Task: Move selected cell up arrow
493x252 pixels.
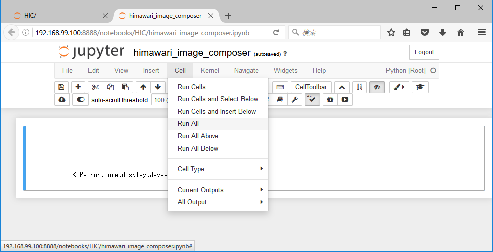Action: pyautogui.click(x=143, y=87)
